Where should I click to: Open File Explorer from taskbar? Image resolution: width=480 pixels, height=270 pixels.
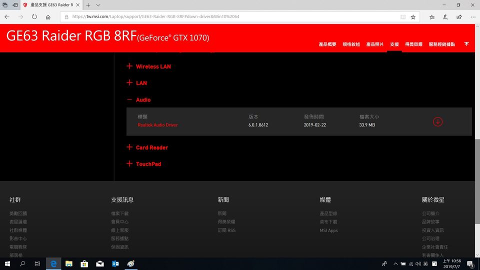click(69, 263)
